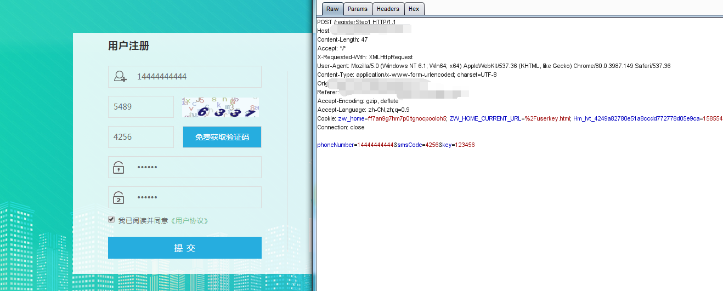Click the Referer header line
723x291 pixels.
coord(393,92)
